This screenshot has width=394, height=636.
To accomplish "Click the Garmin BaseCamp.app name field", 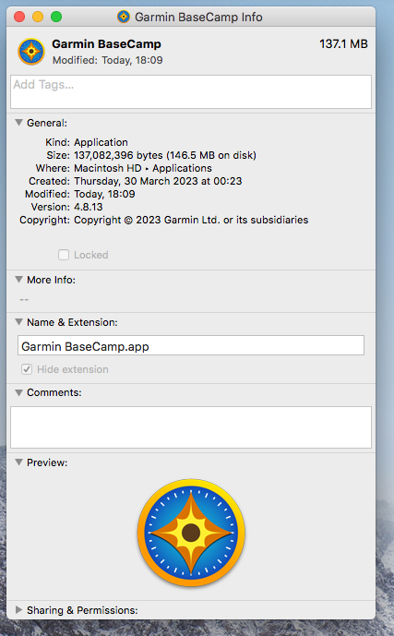I will click(191, 345).
